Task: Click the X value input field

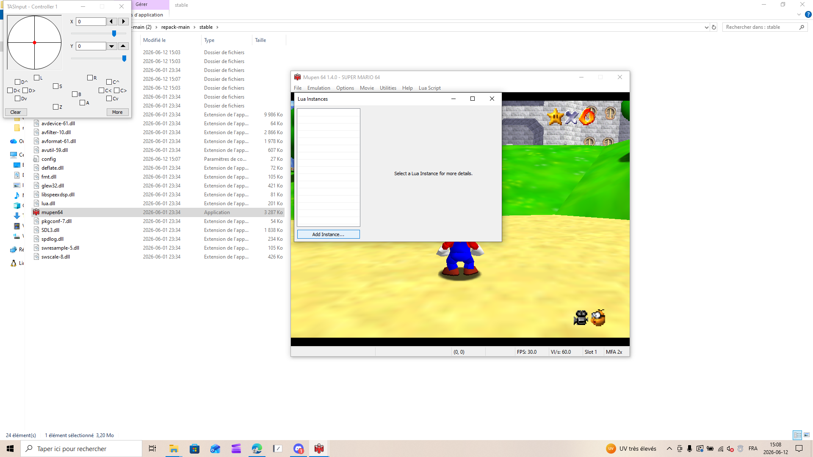Action: (x=91, y=22)
